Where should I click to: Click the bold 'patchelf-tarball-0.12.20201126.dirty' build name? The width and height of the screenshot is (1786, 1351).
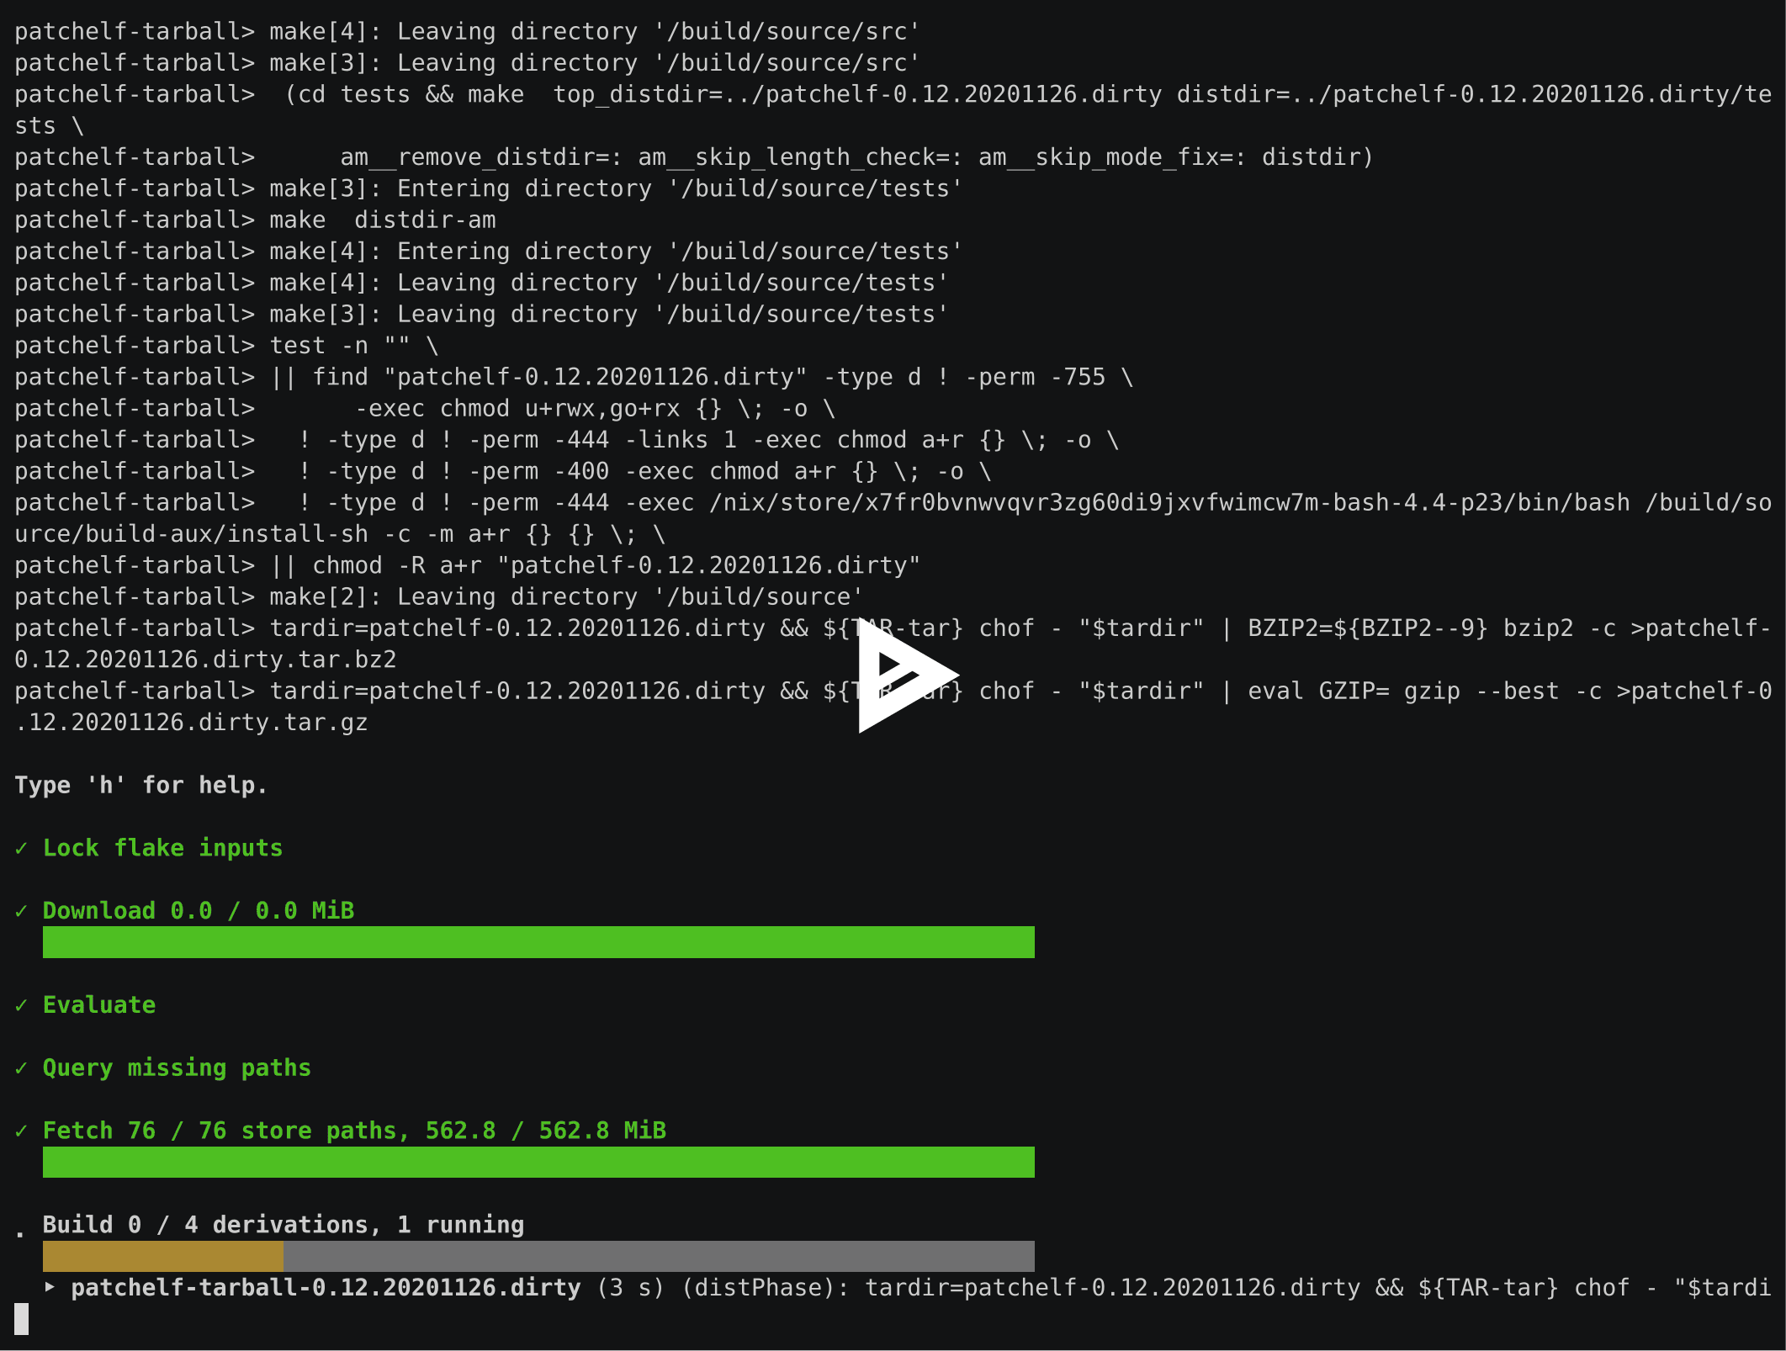326,1288
